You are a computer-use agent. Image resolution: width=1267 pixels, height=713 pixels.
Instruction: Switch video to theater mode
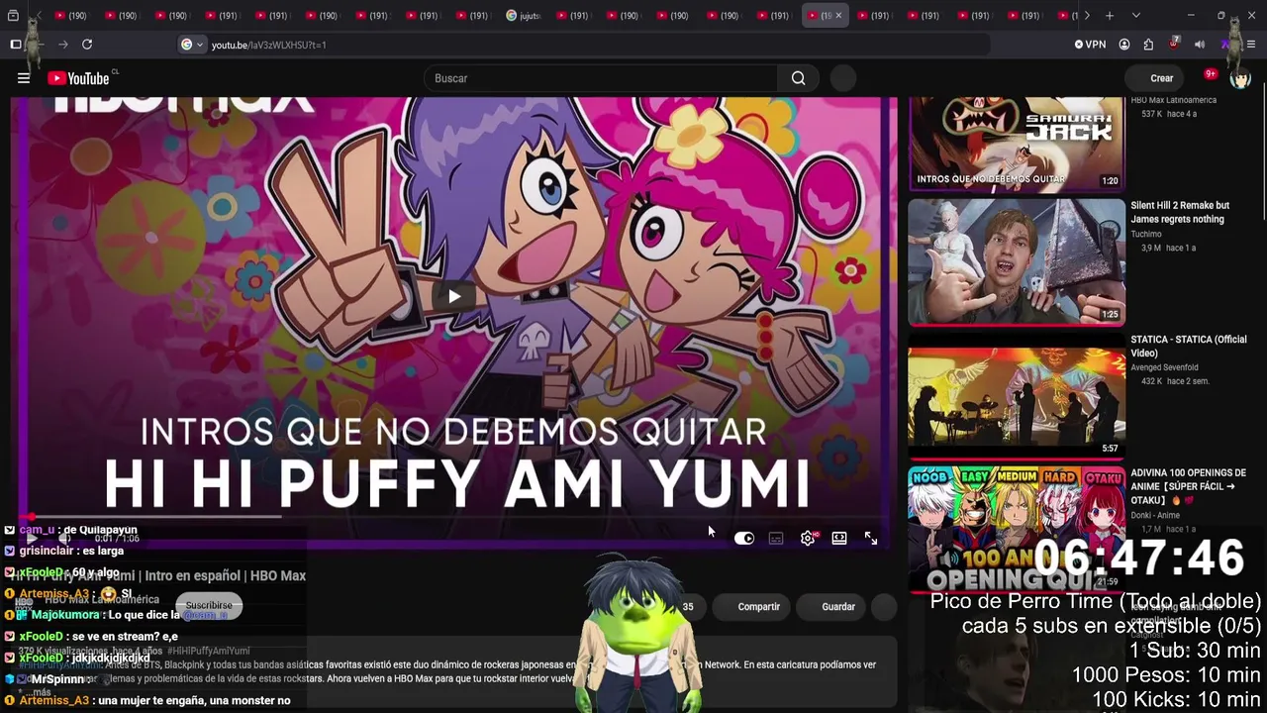839,538
